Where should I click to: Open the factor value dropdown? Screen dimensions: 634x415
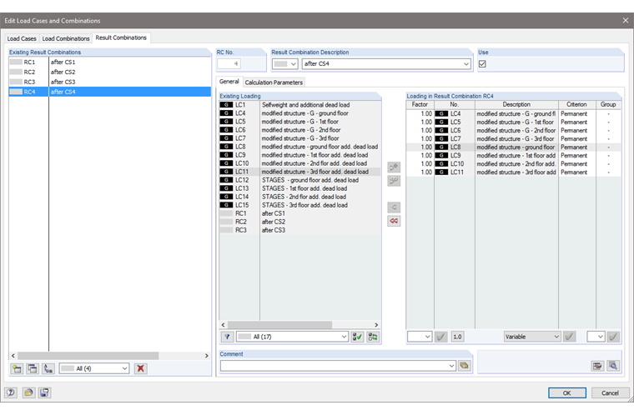tap(420, 337)
